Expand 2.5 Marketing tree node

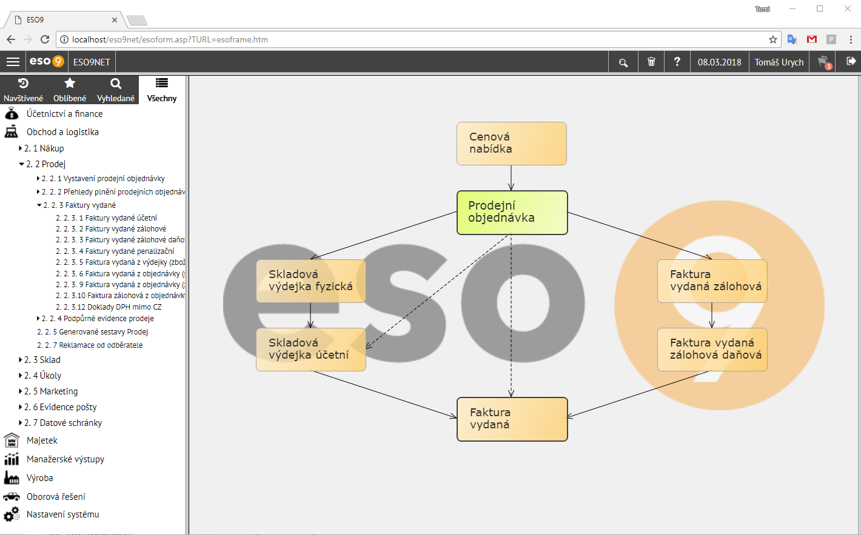pos(21,391)
